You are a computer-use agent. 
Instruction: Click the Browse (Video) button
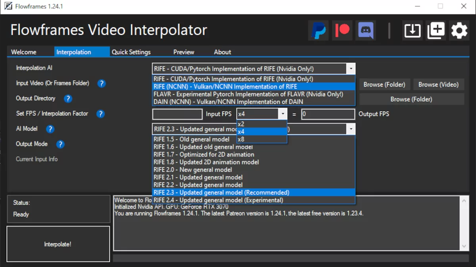438,84
